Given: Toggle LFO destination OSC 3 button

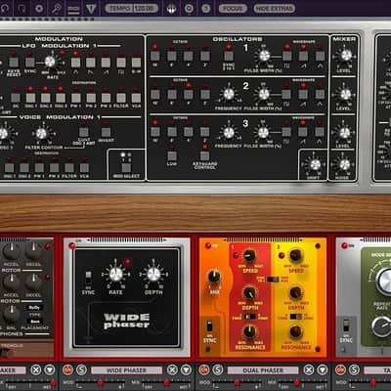Looking at the screenshot, I should pyautogui.click(x=61, y=98).
